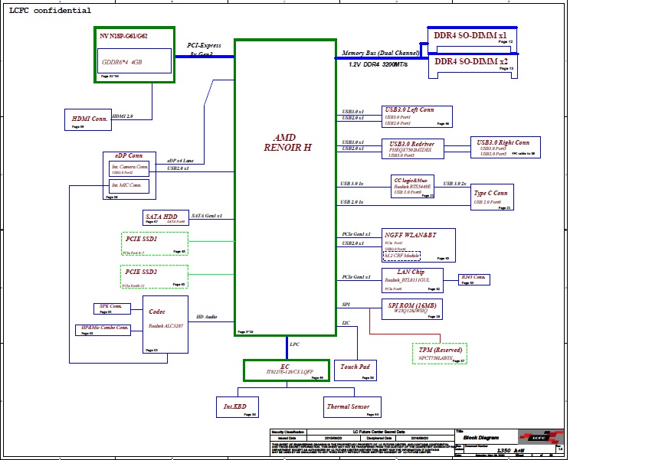Select the SATA HDD block
Image resolution: width=652 pixels, height=460 pixels.
(165, 217)
